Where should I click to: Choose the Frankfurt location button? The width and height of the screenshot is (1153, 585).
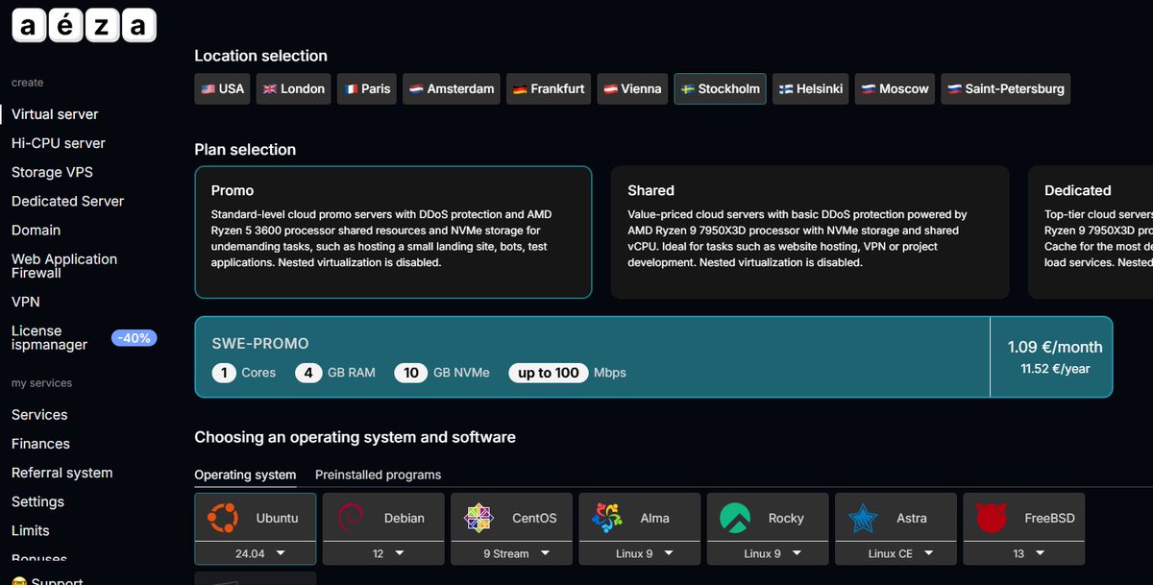(x=549, y=88)
